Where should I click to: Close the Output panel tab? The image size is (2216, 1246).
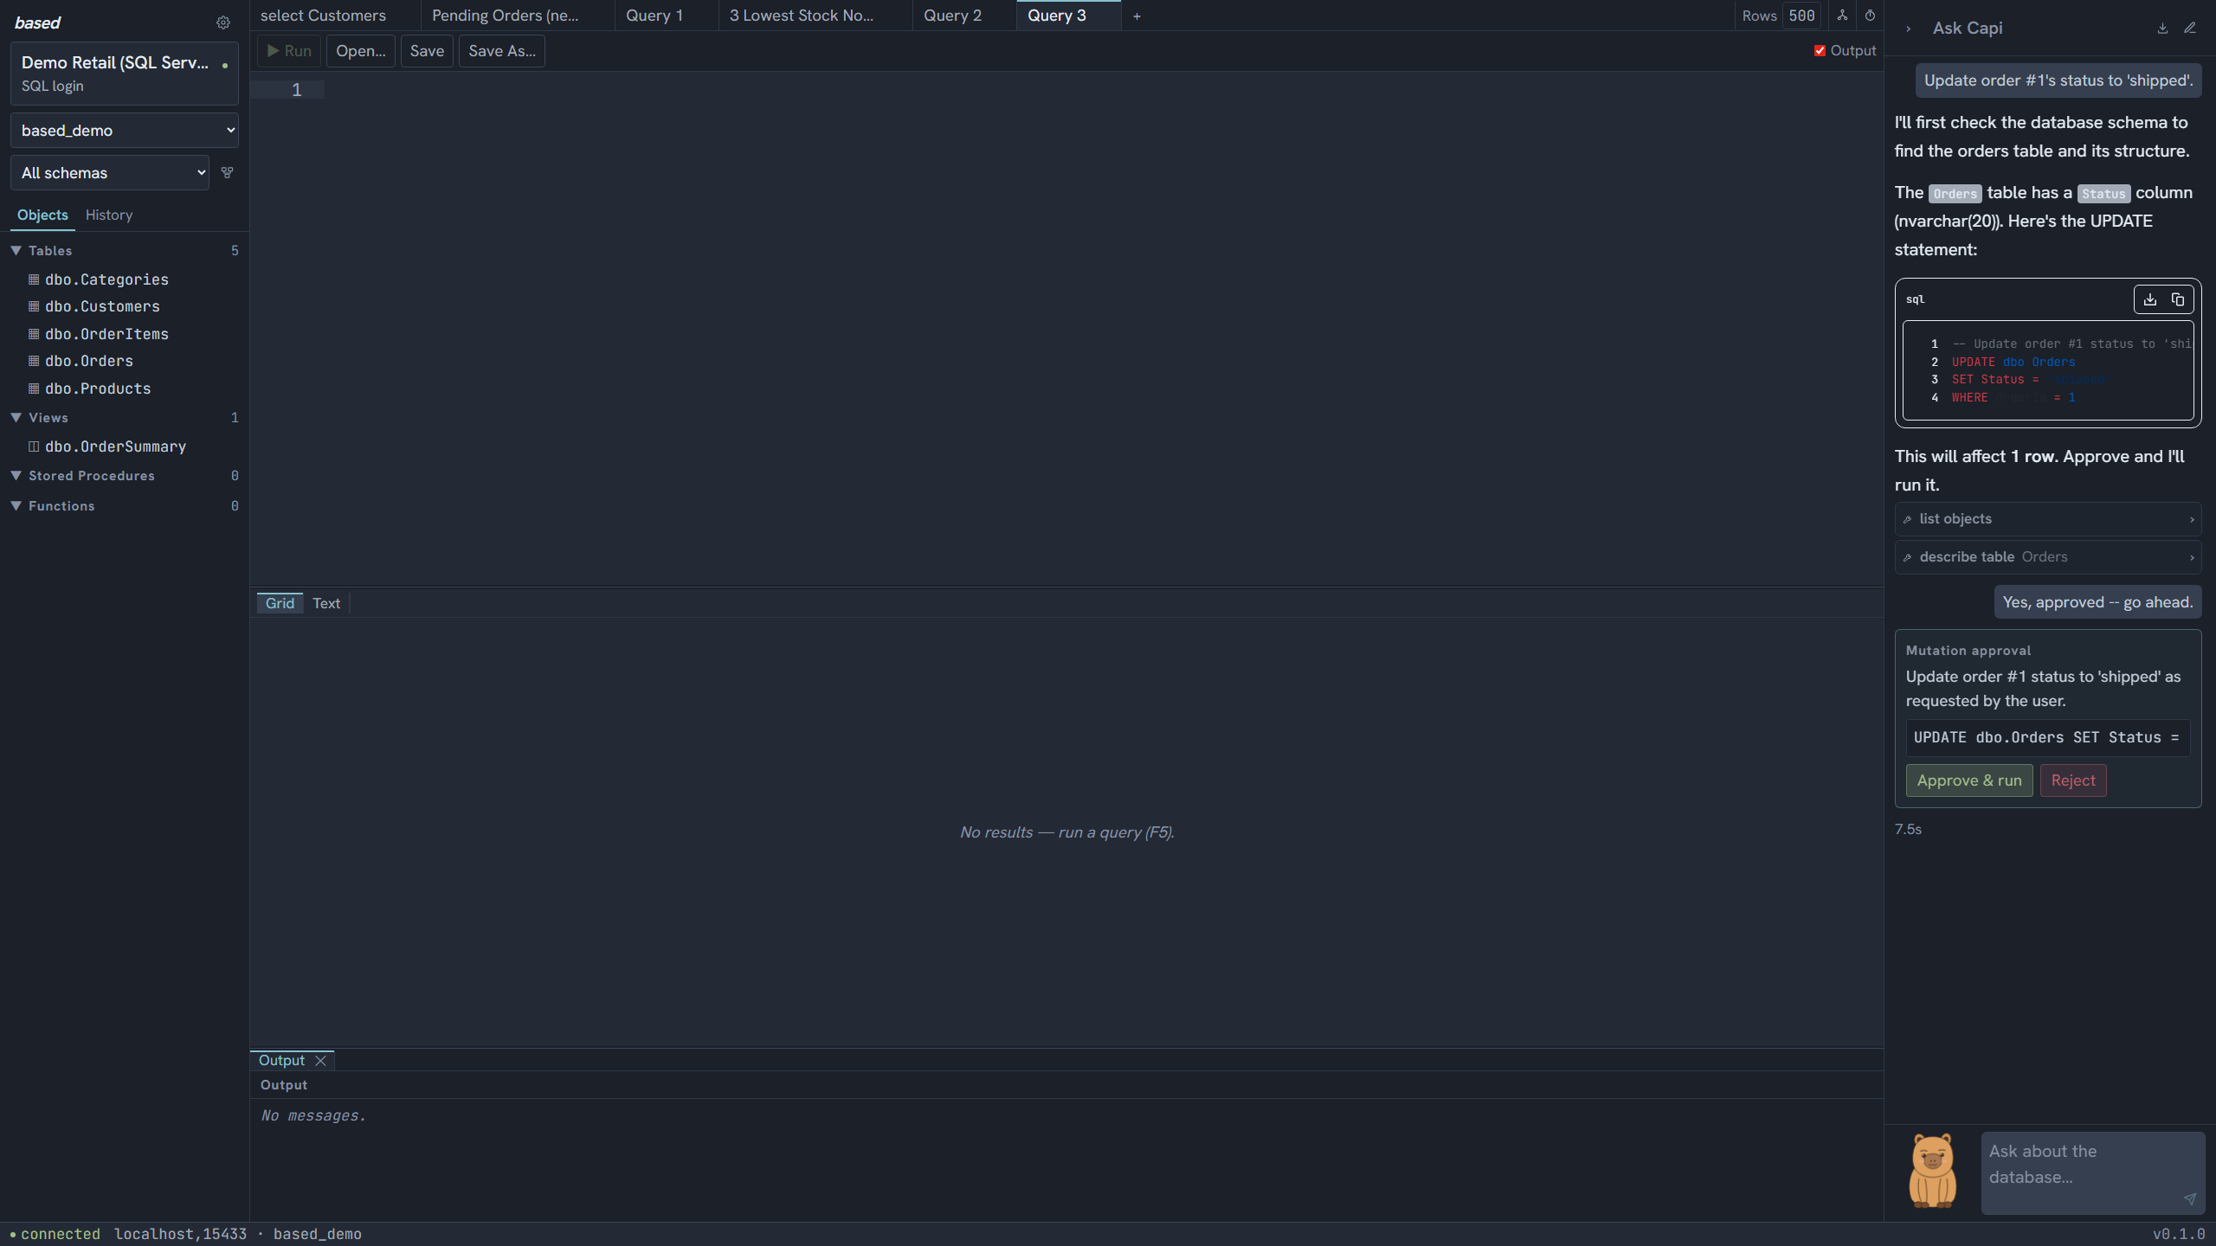320,1060
